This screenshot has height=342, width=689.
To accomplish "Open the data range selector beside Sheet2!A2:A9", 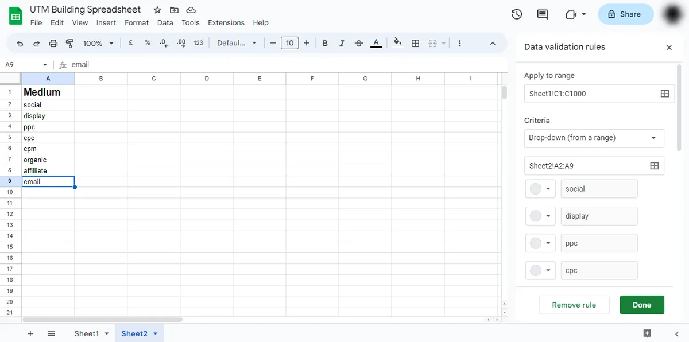I will [x=654, y=165].
